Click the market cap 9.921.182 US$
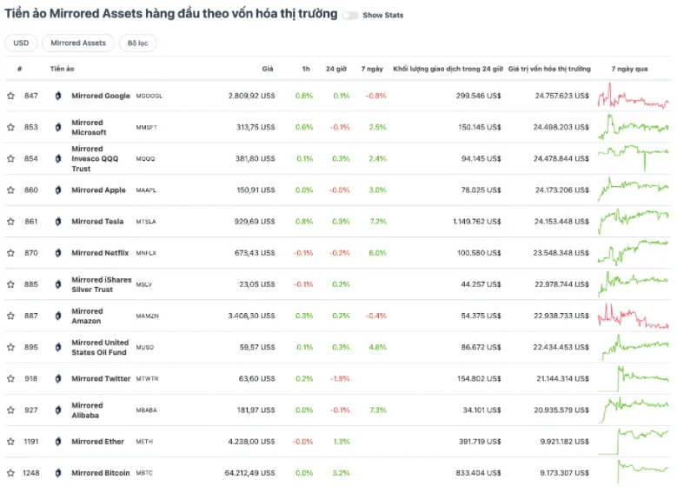Viewport: 677px width, 493px height. (x=564, y=442)
